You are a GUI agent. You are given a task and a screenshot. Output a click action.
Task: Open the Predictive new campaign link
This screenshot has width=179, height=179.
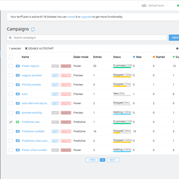point(30,122)
